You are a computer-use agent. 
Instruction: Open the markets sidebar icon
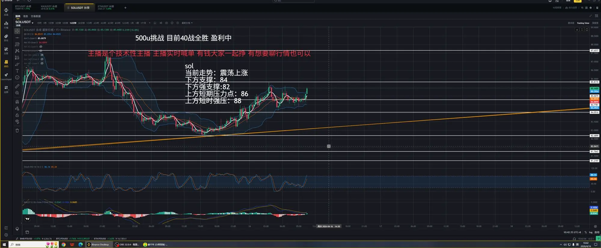[x=6, y=25]
